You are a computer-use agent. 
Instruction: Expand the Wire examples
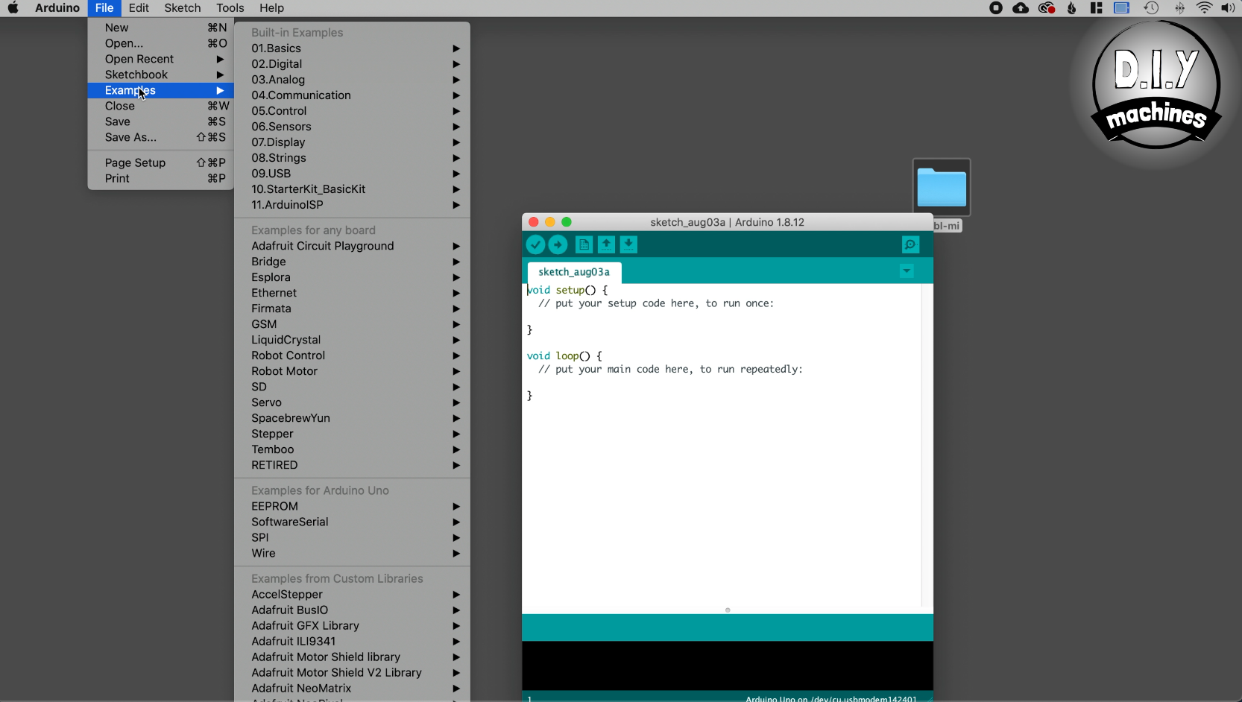[353, 553]
